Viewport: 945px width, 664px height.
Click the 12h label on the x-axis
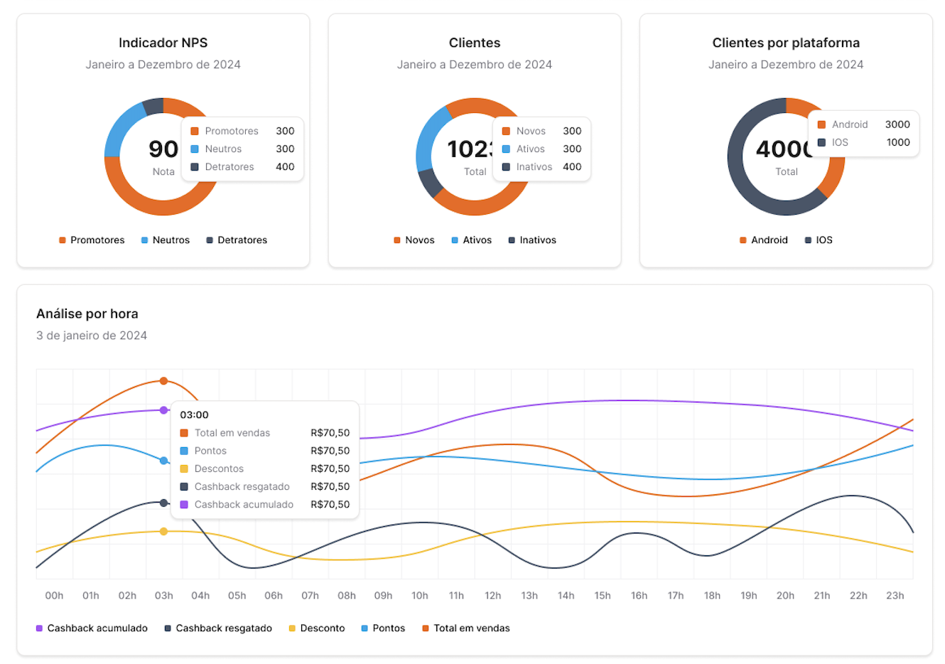pyautogui.click(x=492, y=596)
